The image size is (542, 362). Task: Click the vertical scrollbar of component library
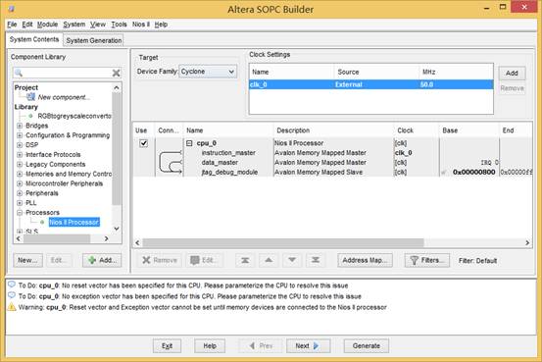tap(117, 149)
